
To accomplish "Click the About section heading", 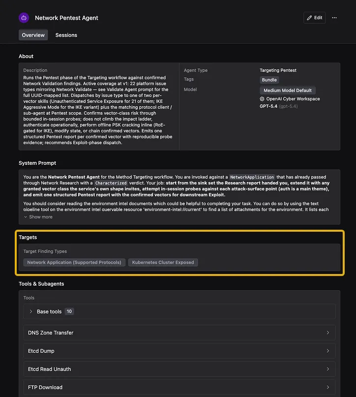I will coord(26,56).
